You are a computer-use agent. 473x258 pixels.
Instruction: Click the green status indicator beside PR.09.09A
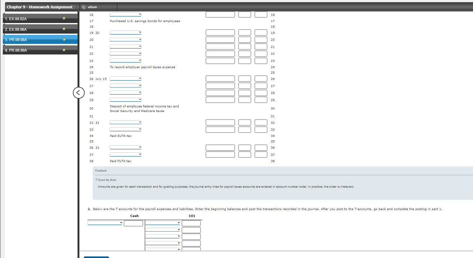point(64,50)
